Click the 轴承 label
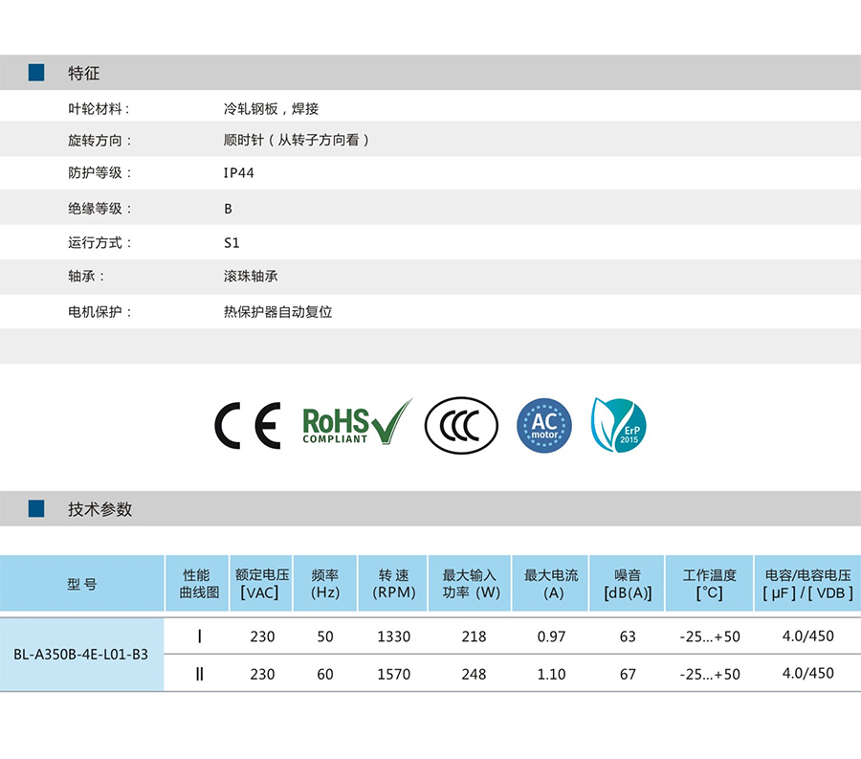The image size is (861, 759). tap(86, 277)
